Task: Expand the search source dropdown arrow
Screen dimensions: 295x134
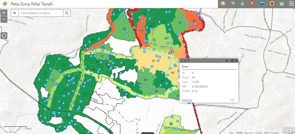Action: 15,13
